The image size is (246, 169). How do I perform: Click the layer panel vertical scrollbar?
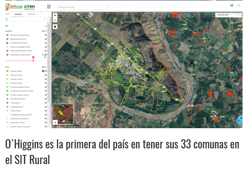click(48, 63)
